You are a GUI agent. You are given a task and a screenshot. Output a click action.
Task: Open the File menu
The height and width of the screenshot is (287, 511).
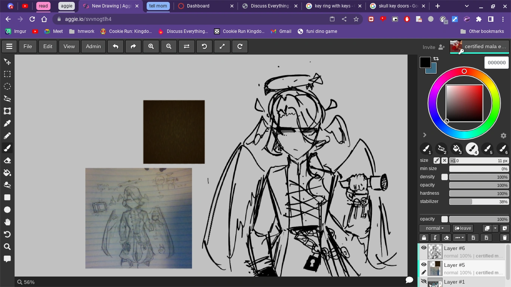click(x=27, y=46)
